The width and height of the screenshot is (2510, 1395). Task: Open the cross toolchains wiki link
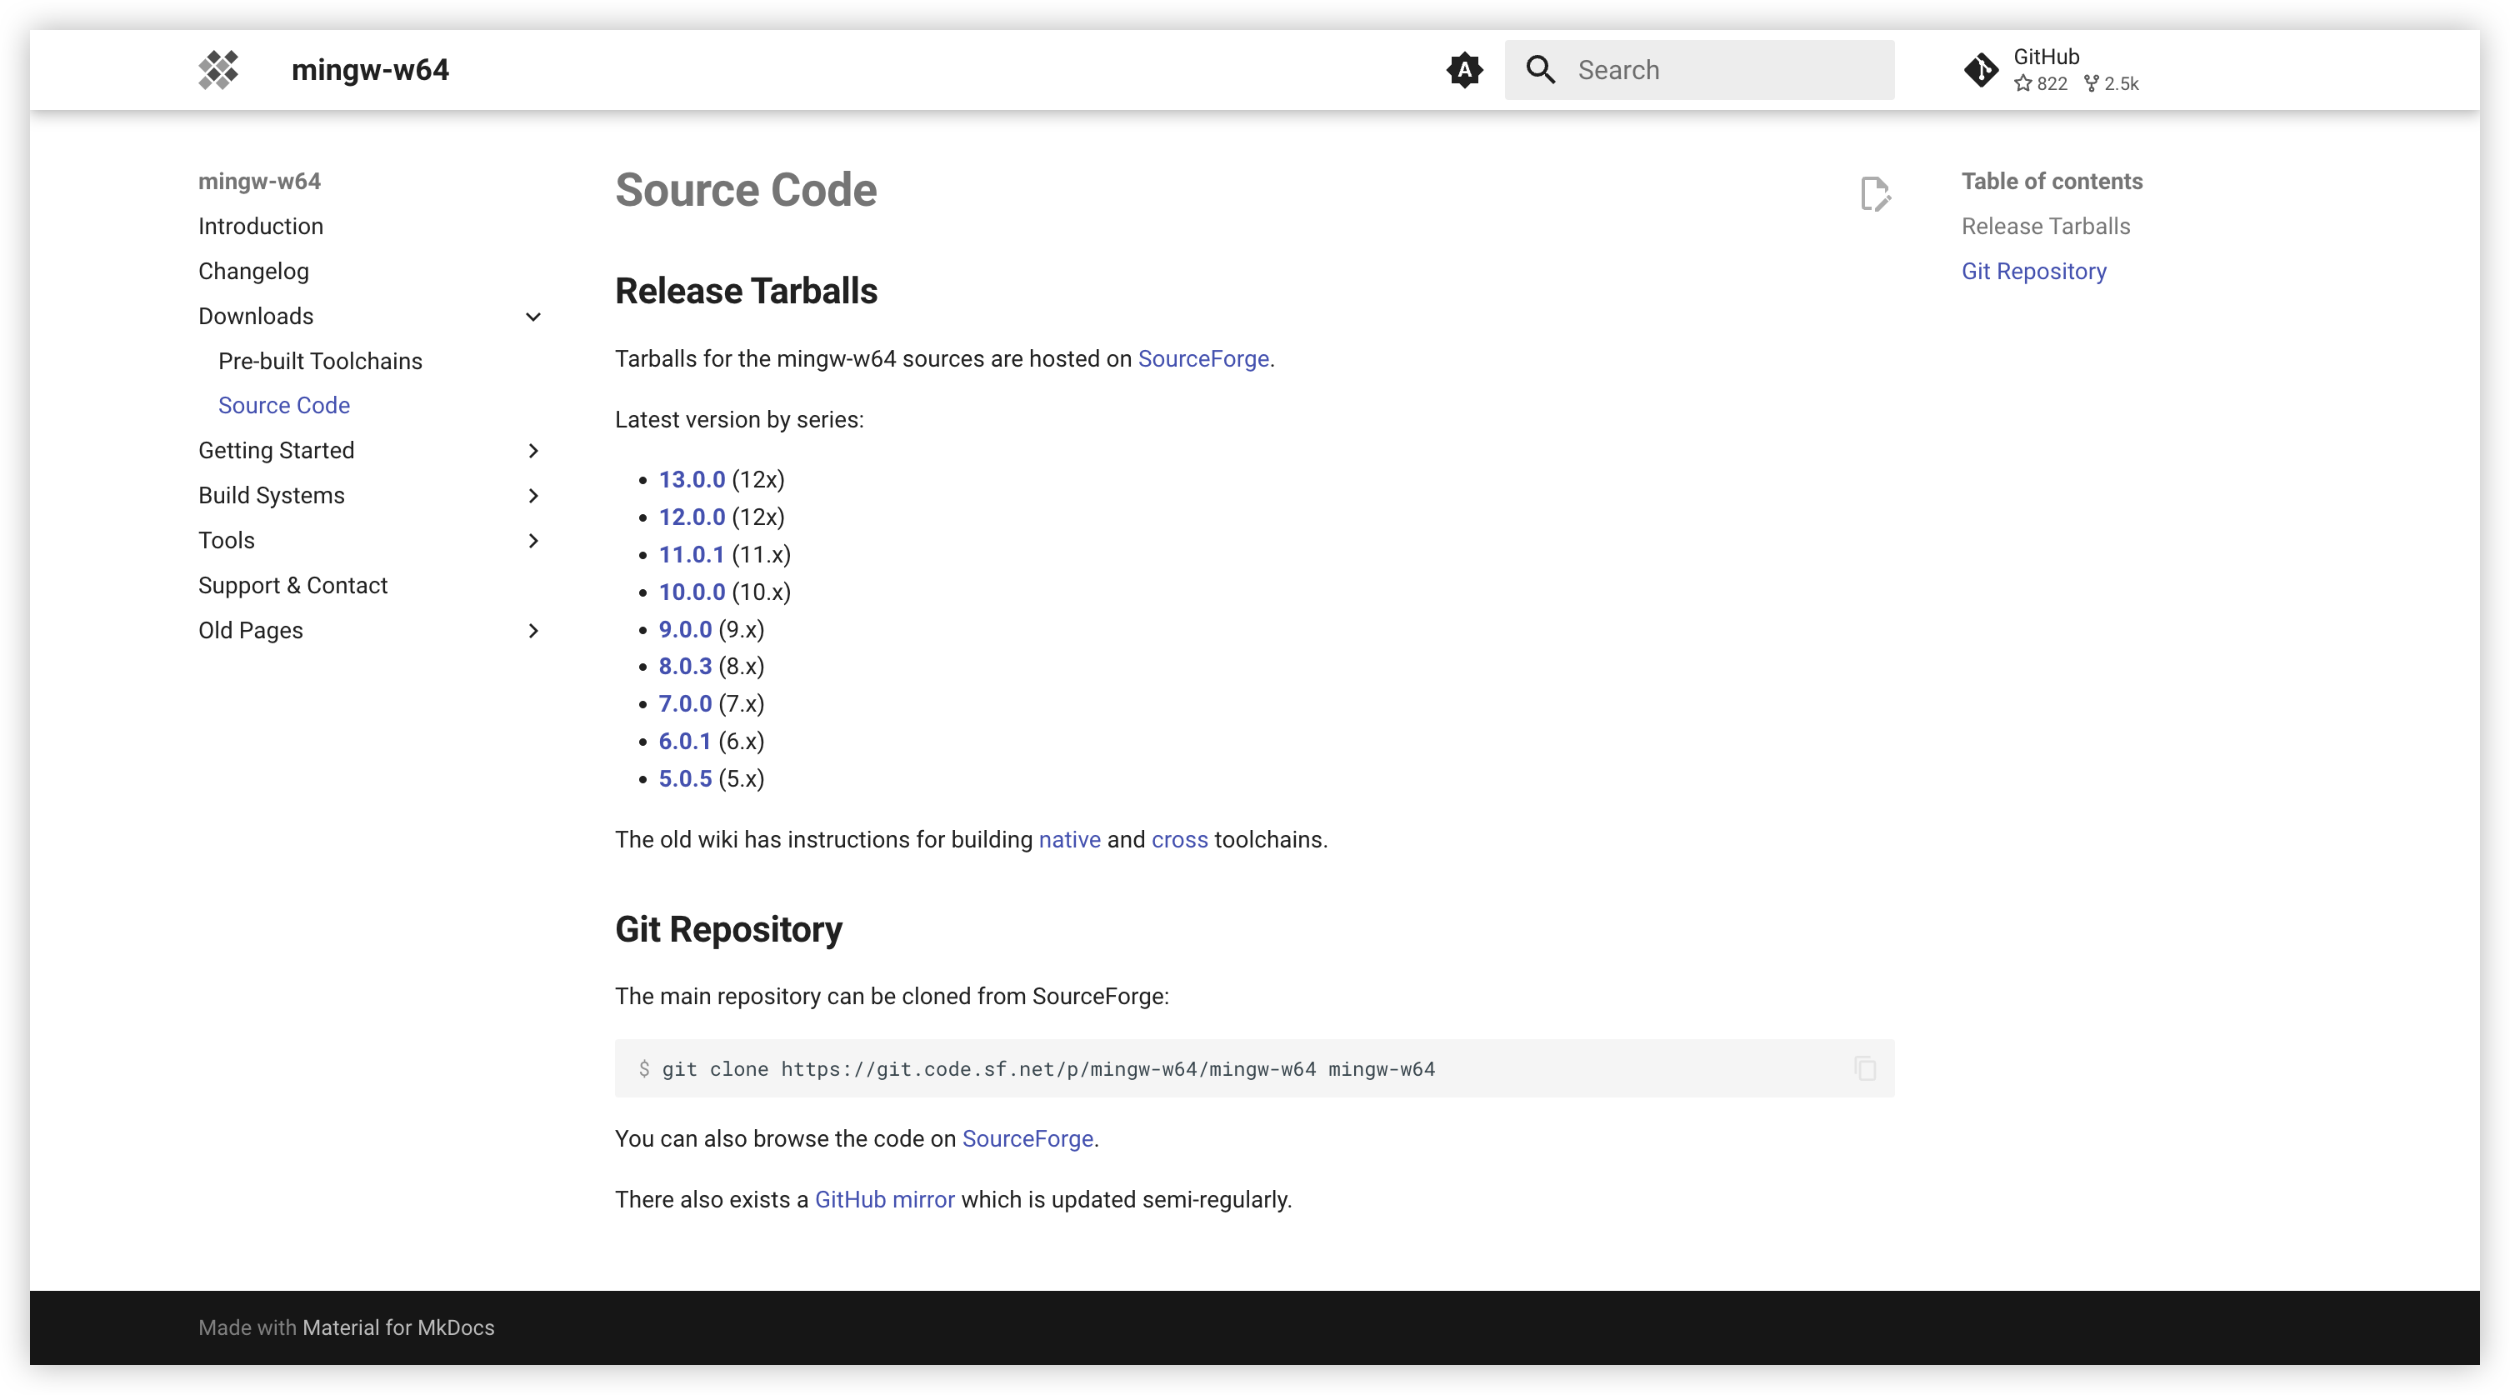[1179, 841]
